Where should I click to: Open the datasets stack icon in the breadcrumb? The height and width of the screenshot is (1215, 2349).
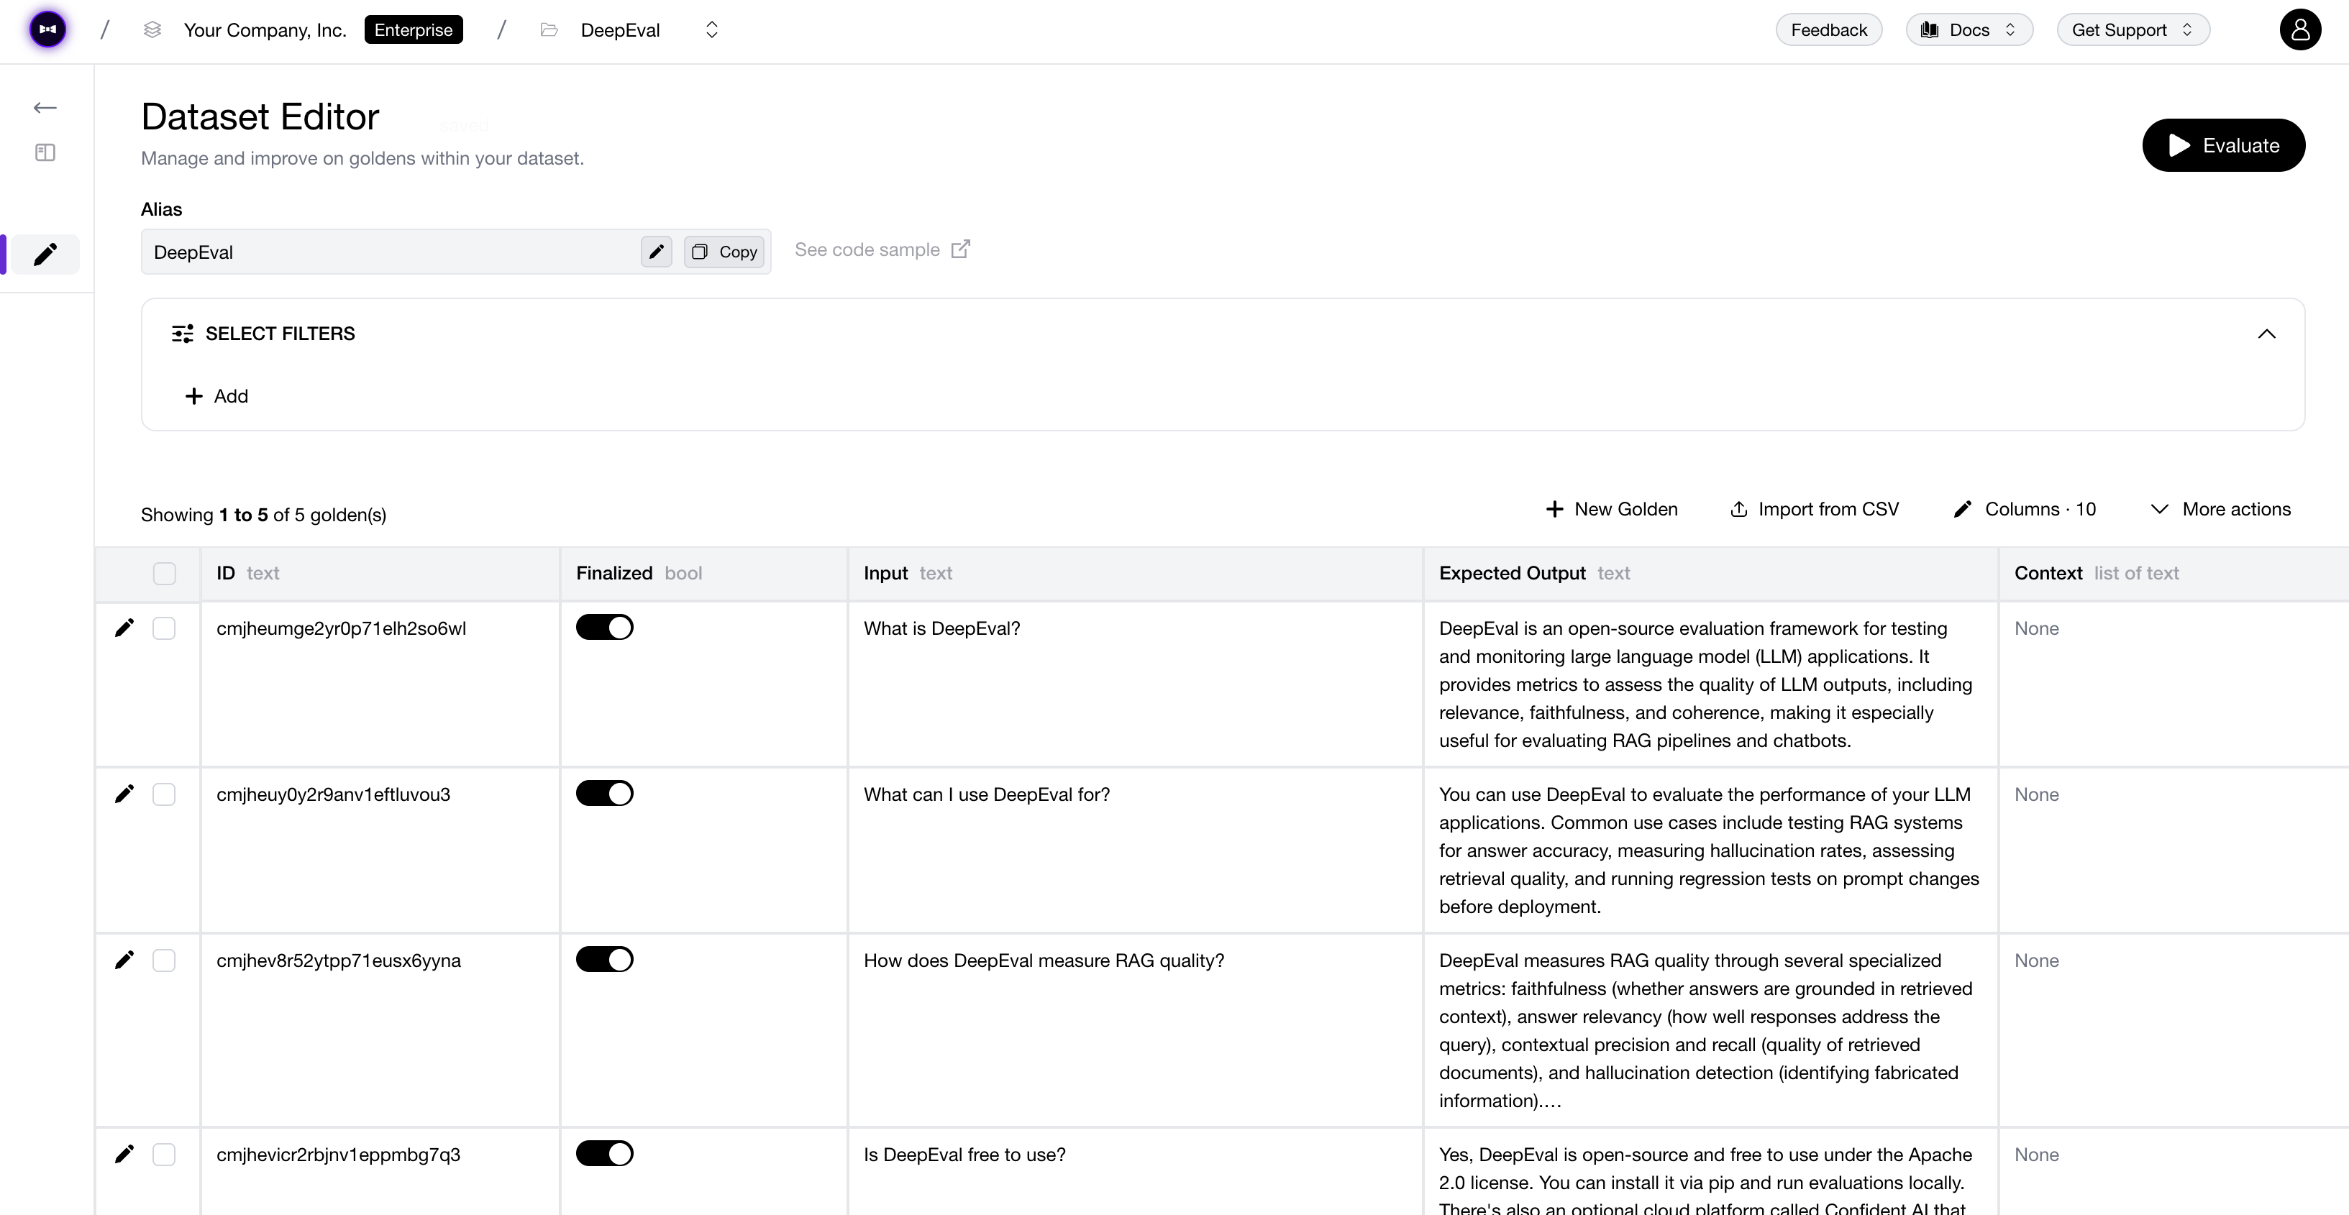151,29
